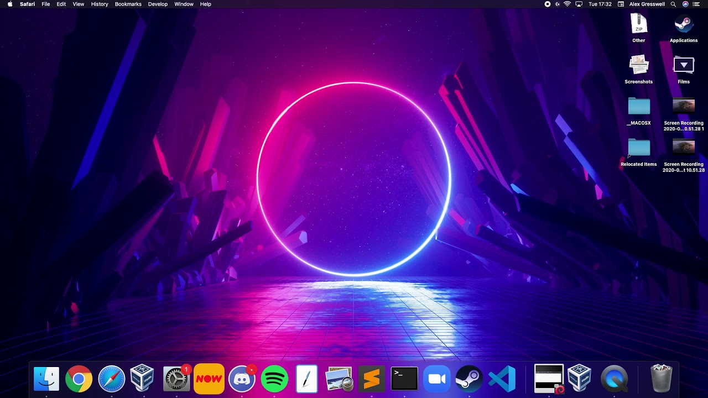Click the Safari compass icon in the Dock
The width and height of the screenshot is (708, 398).
click(111, 379)
